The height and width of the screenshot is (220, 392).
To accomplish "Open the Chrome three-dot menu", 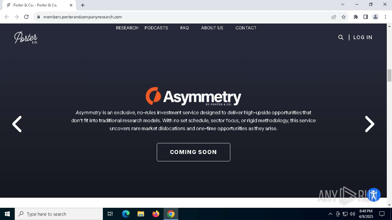I will (385, 17).
